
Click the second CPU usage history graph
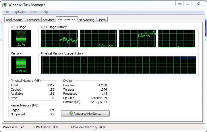click(98, 38)
